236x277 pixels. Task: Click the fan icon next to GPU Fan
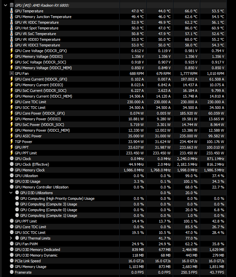(x=12, y=74)
